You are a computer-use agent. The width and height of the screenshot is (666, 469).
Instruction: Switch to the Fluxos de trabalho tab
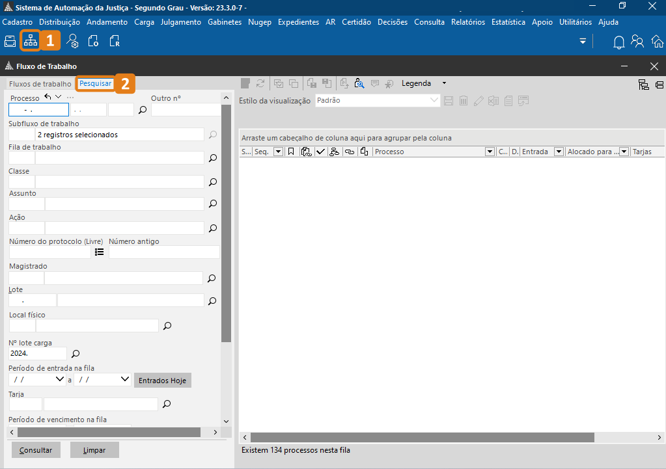click(x=40, y=84)
